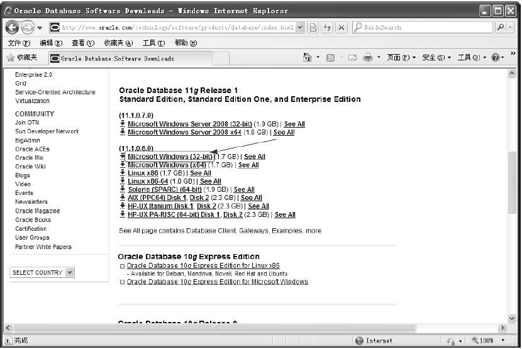
Task: Open the Print dropdown arrow
Action: [x=379, y=58]
